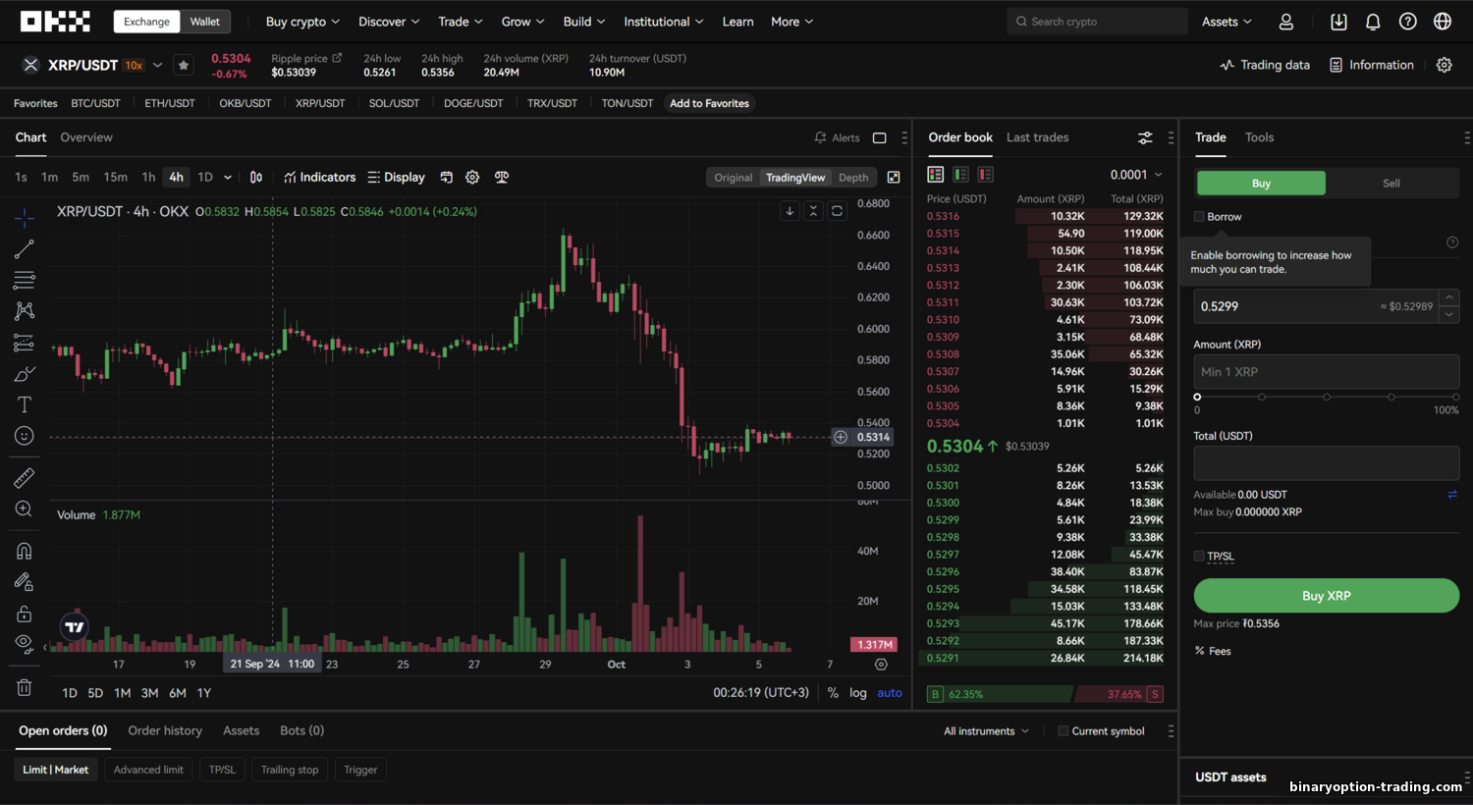The height and width of the screenshot is (805, 1473).
Task: Click the Buy XRP button
Action: click(1326, 596)
